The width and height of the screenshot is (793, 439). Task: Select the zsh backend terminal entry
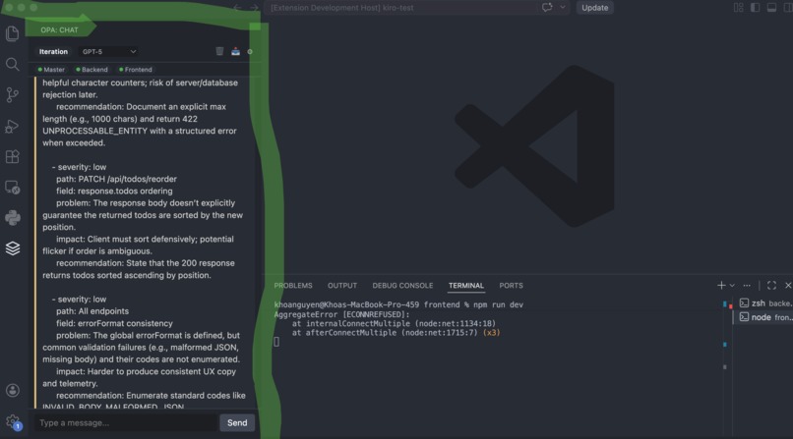tap(764, 303)
